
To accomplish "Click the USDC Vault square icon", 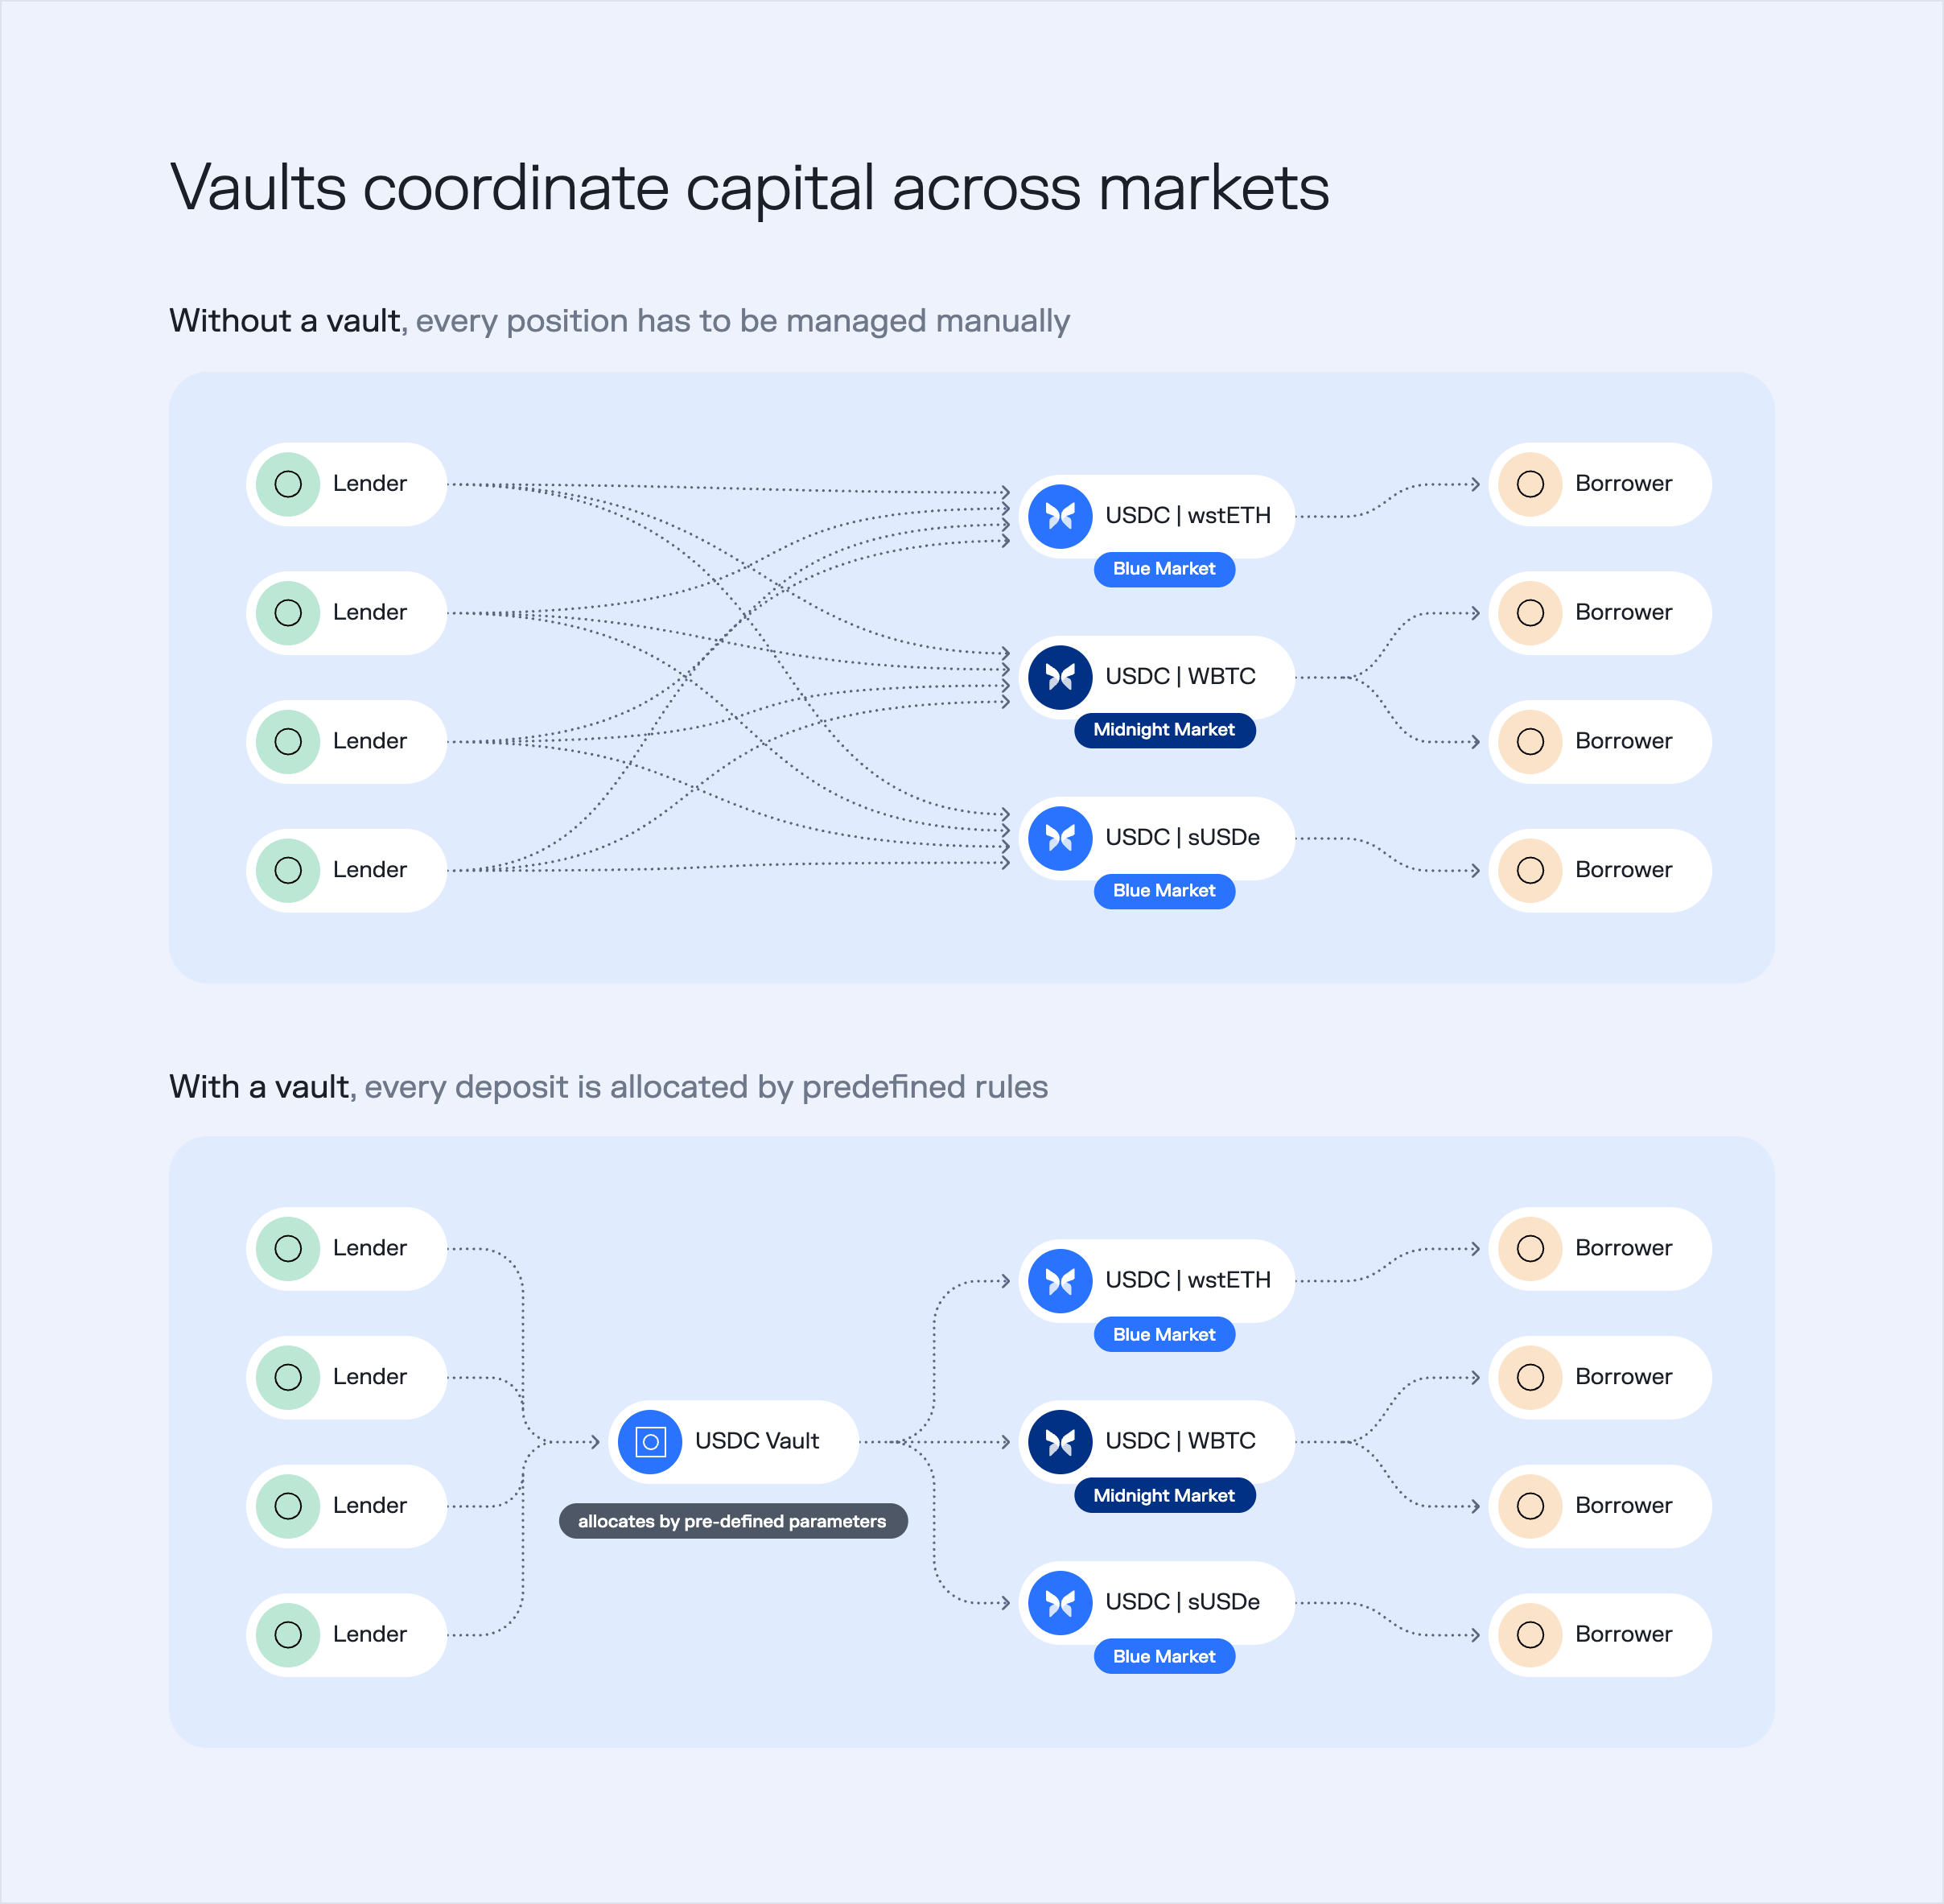I will point(650,1441).
